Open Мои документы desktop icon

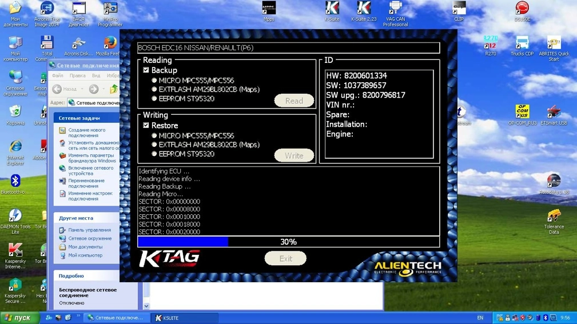point(15,14)
